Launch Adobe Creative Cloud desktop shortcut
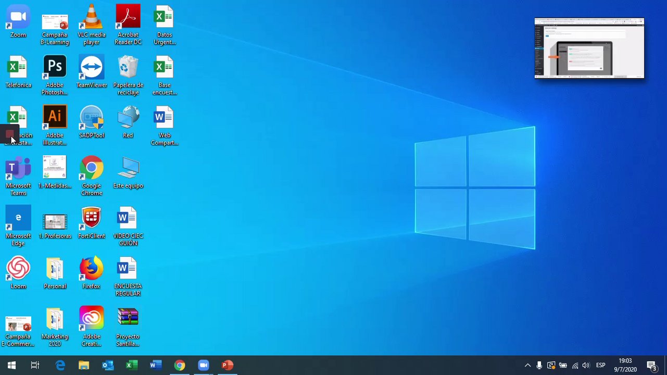Viewport: 667px width, 375px height. pos(92,327)
